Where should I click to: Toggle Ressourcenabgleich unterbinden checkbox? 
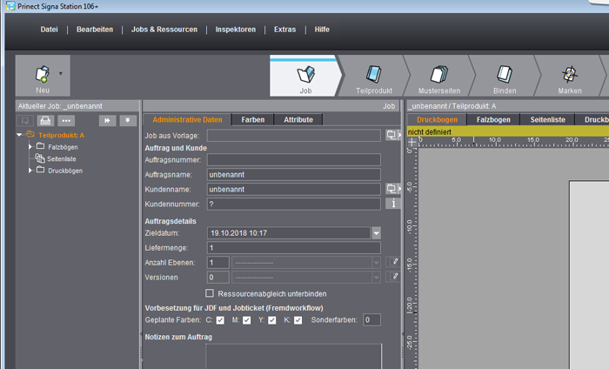point(210,293)
